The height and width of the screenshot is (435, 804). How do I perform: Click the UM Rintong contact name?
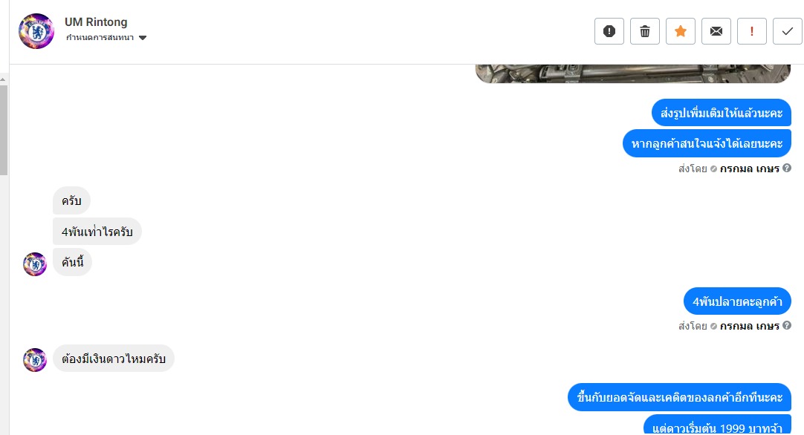[96, 22]
